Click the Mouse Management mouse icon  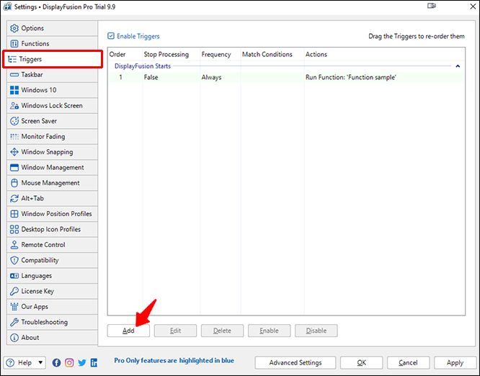(14, 183)
